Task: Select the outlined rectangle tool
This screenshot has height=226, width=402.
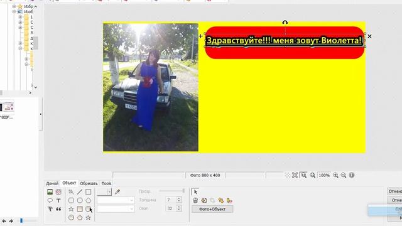Action: pyautogui.click(x=88, y=191)
